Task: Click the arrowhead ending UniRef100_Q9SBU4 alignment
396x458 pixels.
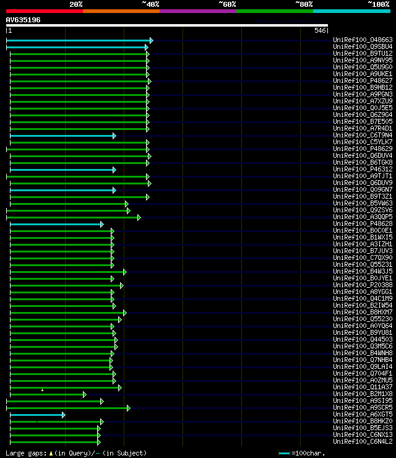Action: click(147, 47)
